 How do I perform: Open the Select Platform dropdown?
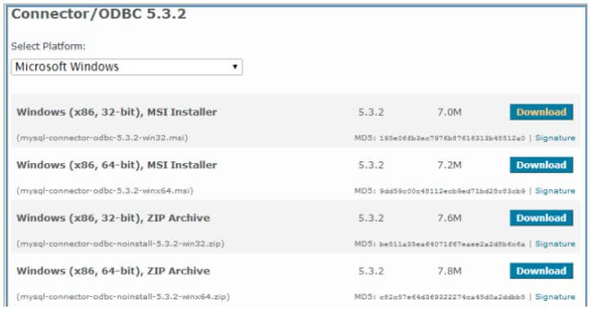[127, 67]
